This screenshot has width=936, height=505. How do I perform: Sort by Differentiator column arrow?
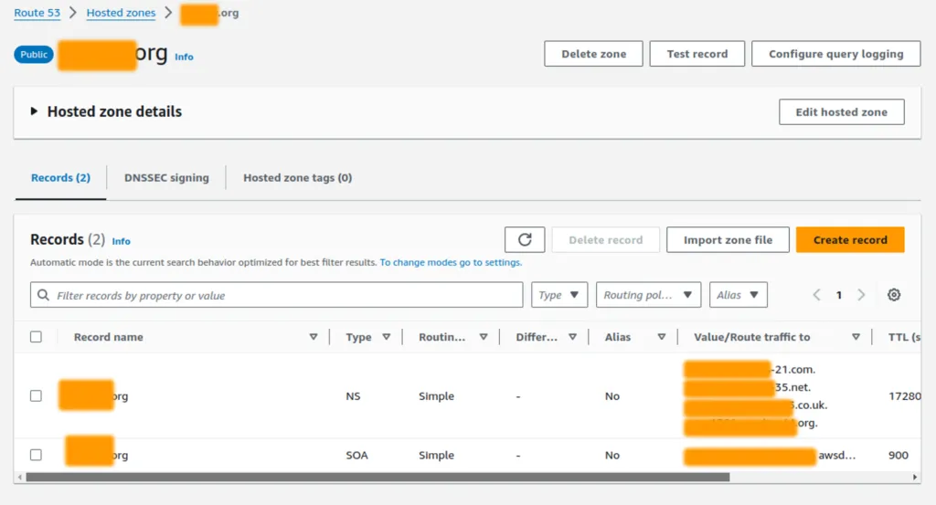pyautogui.click(x=572, y=337)
